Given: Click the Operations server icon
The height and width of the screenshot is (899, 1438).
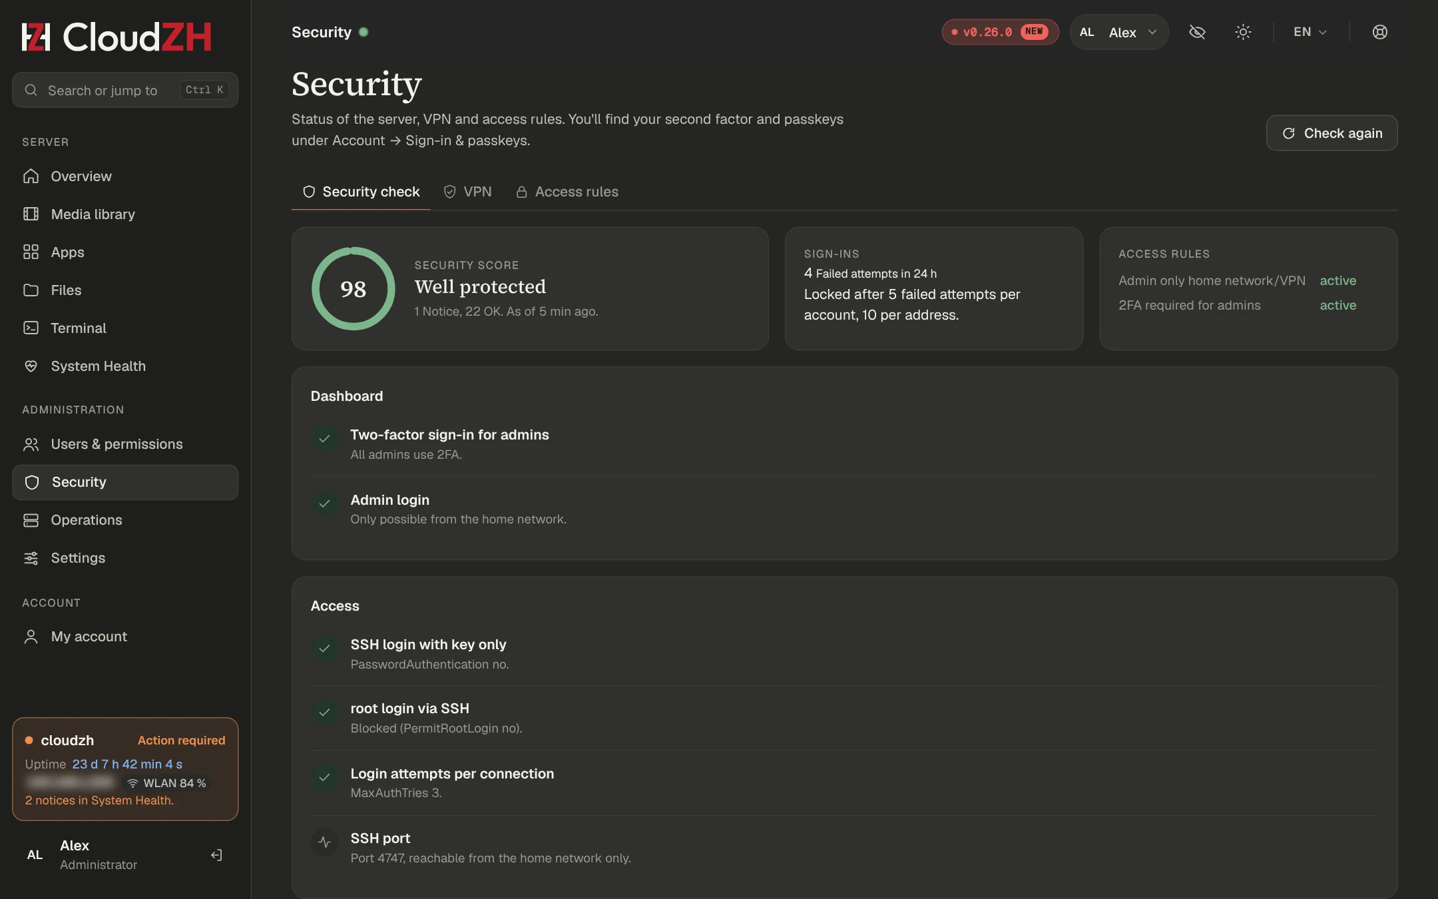Looking at the screenshot, I should 31,520.
